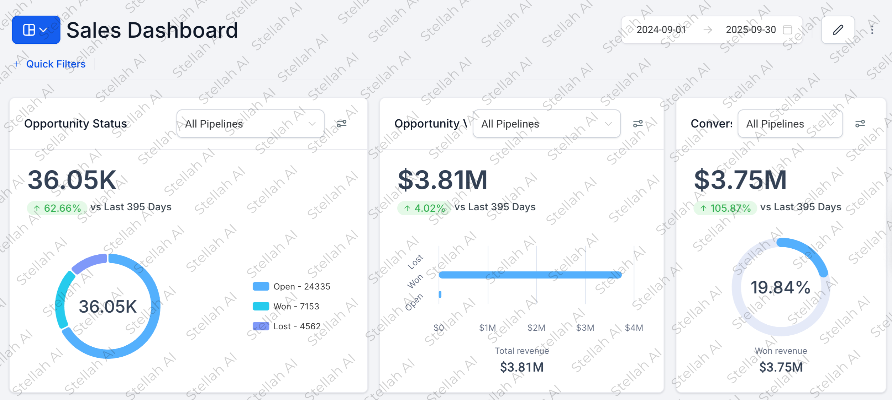Toggle the Won - 7153 legend item

pyautogui.click(x=297, y=306)
